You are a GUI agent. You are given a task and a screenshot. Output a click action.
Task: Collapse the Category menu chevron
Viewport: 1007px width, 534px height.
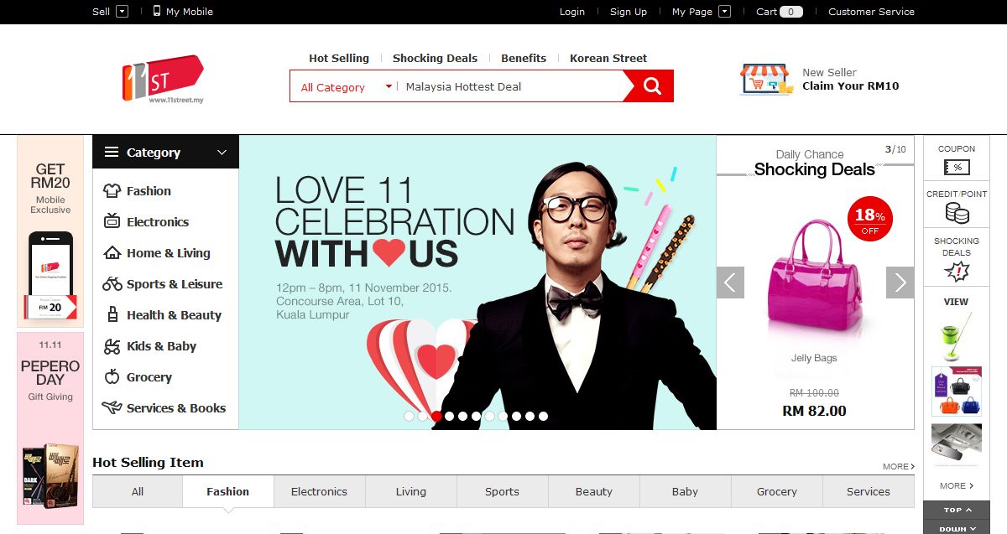click(222, 153)
